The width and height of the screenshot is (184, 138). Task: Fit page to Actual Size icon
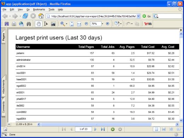point(71,24)
